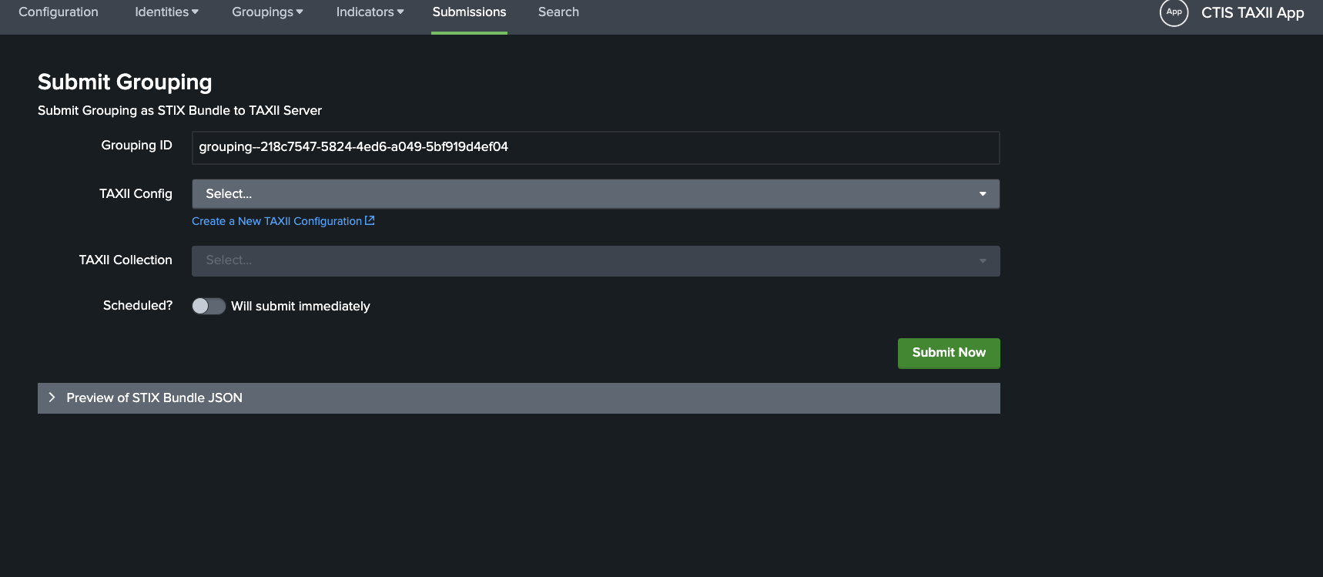
Task: Click the chevron icon on Preview panel
Action: pyautogui.click(x=52, y=398)
